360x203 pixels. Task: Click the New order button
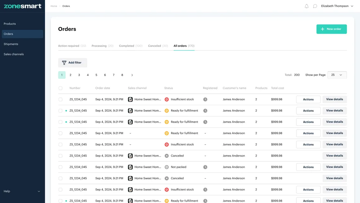click(x=331, y=29)
